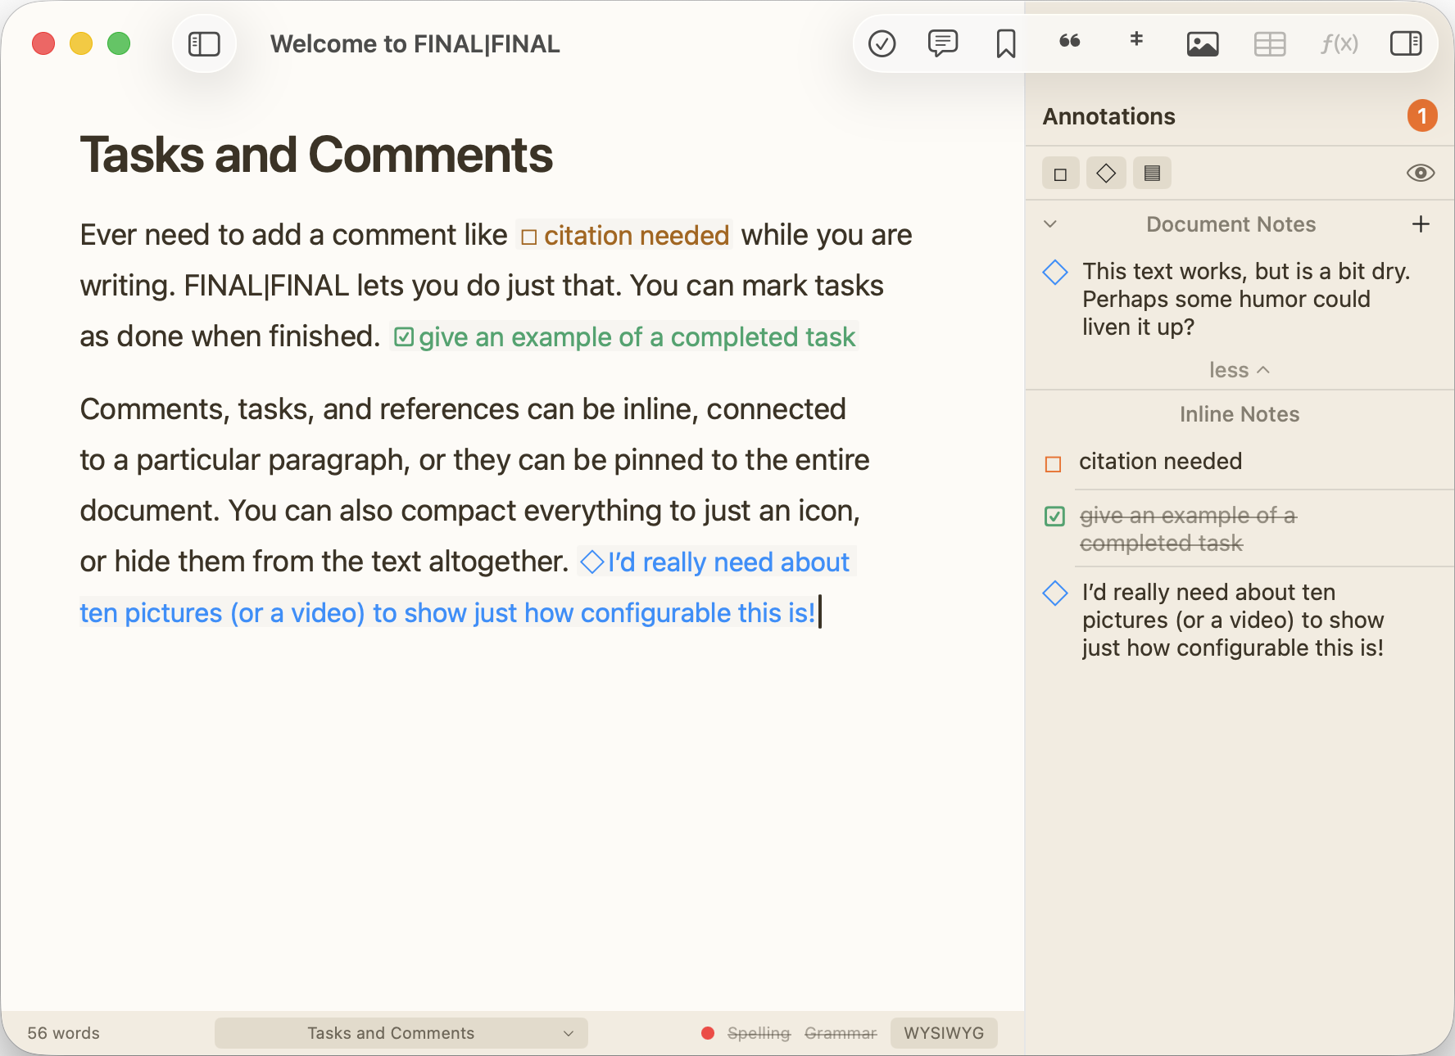1455x1056 pixels.
Task: Insert a task with checkmark-circle icon
Action: (882, 43)
